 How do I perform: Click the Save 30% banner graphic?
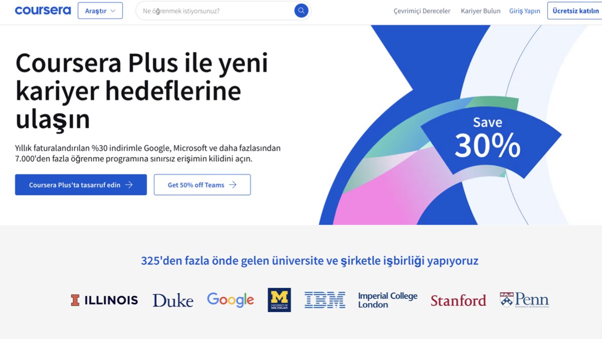coord(488,138)
